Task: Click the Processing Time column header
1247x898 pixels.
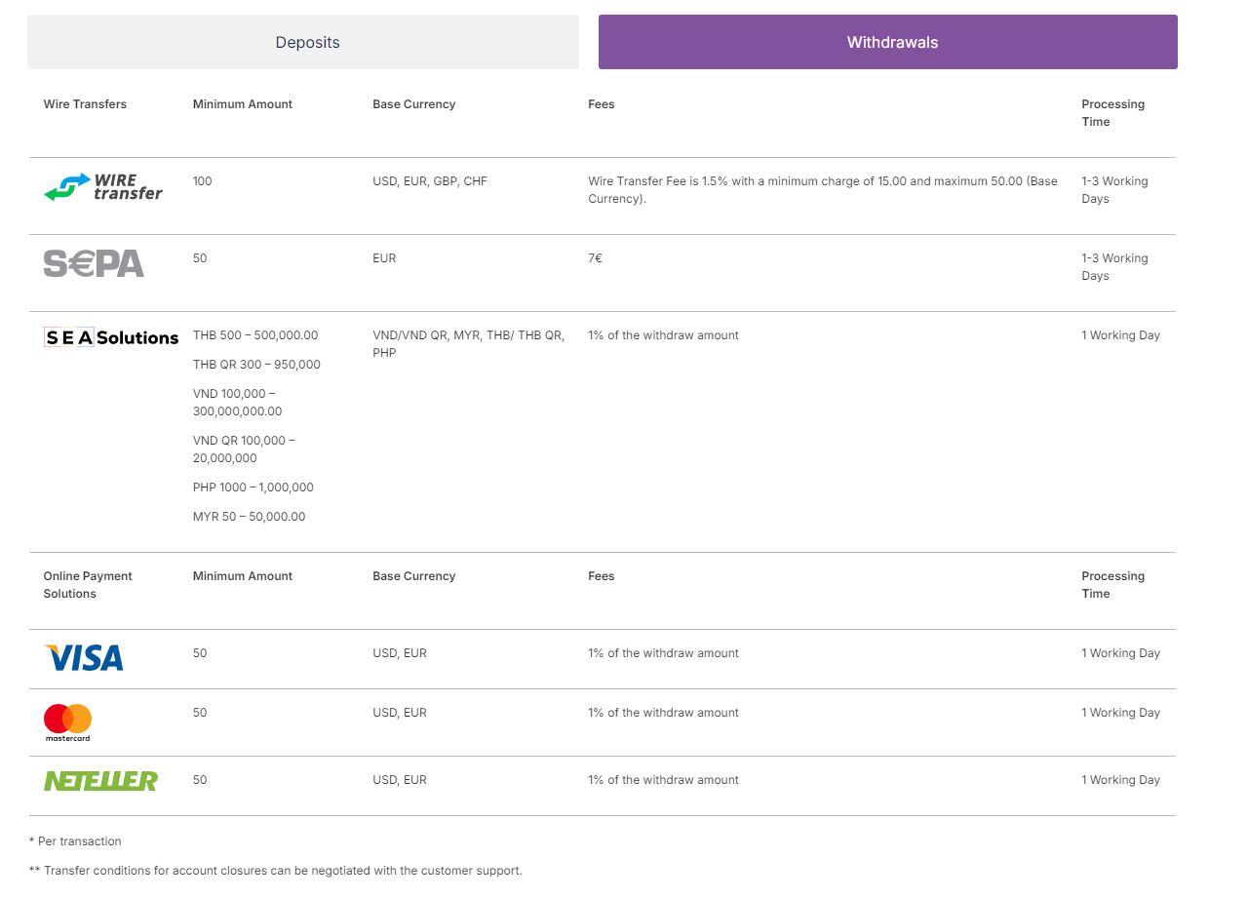Action: (x=1112, y=112)
